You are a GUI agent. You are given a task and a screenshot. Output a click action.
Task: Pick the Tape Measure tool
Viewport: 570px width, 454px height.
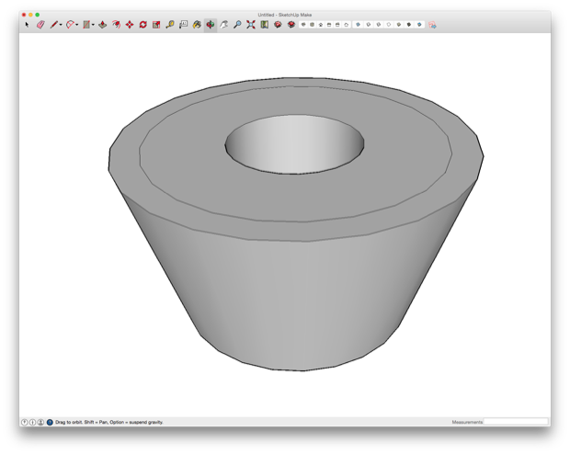(170, 25)
